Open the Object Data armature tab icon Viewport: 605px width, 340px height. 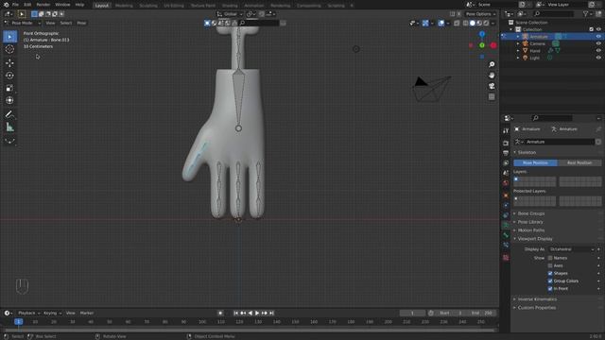coord(506,225)
